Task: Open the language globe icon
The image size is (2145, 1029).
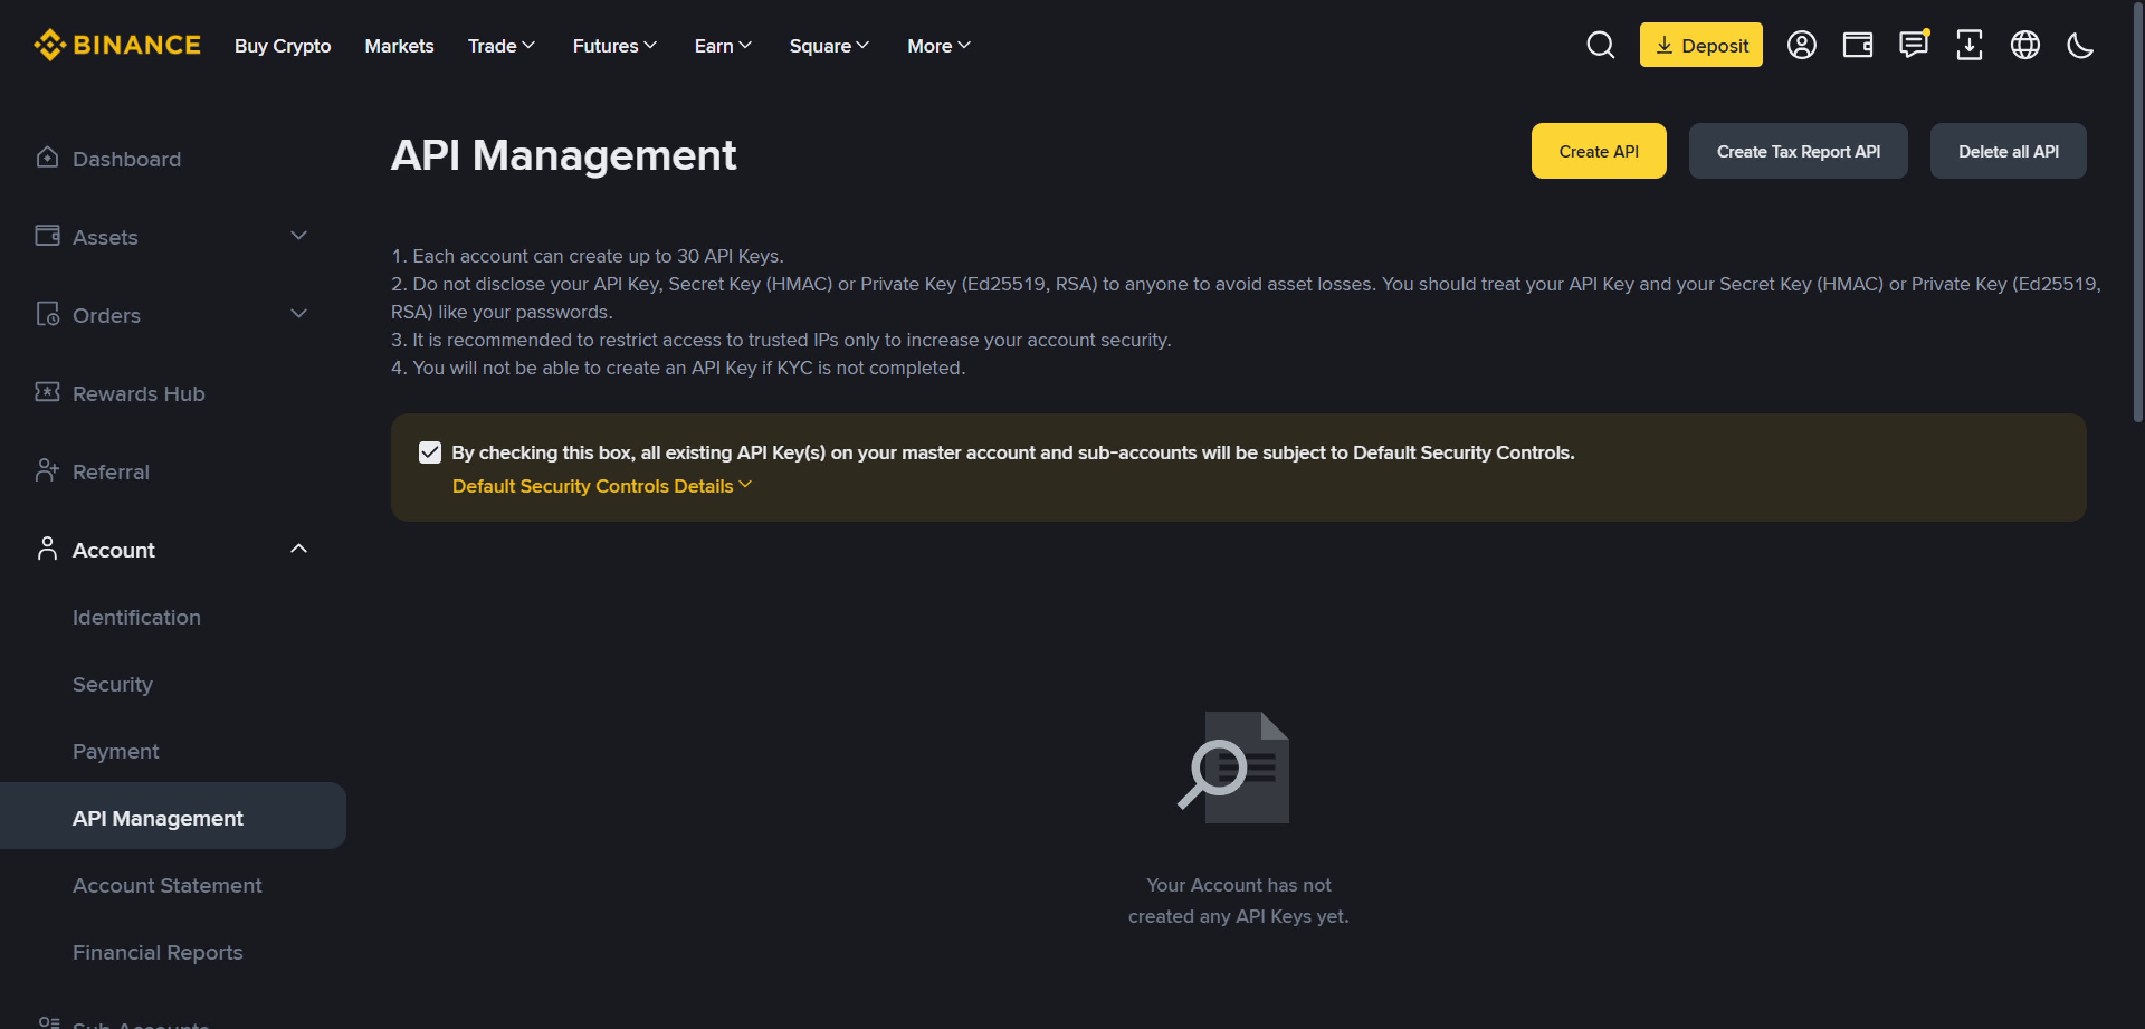Action: (2024, 45)
